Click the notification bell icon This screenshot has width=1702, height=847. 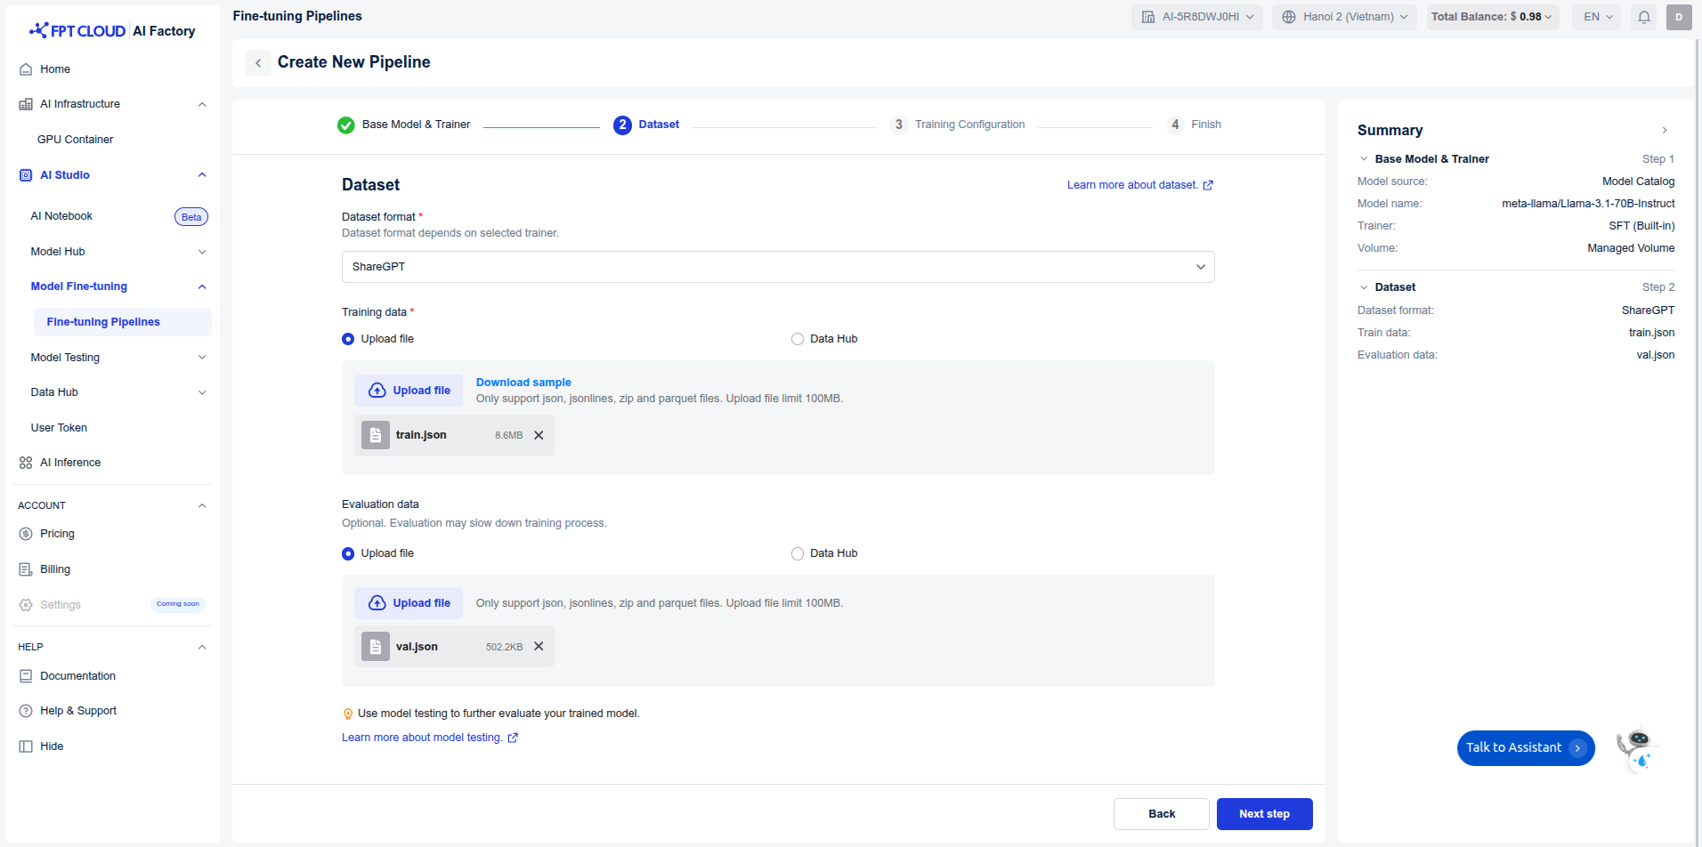(x=1644, y=17)
